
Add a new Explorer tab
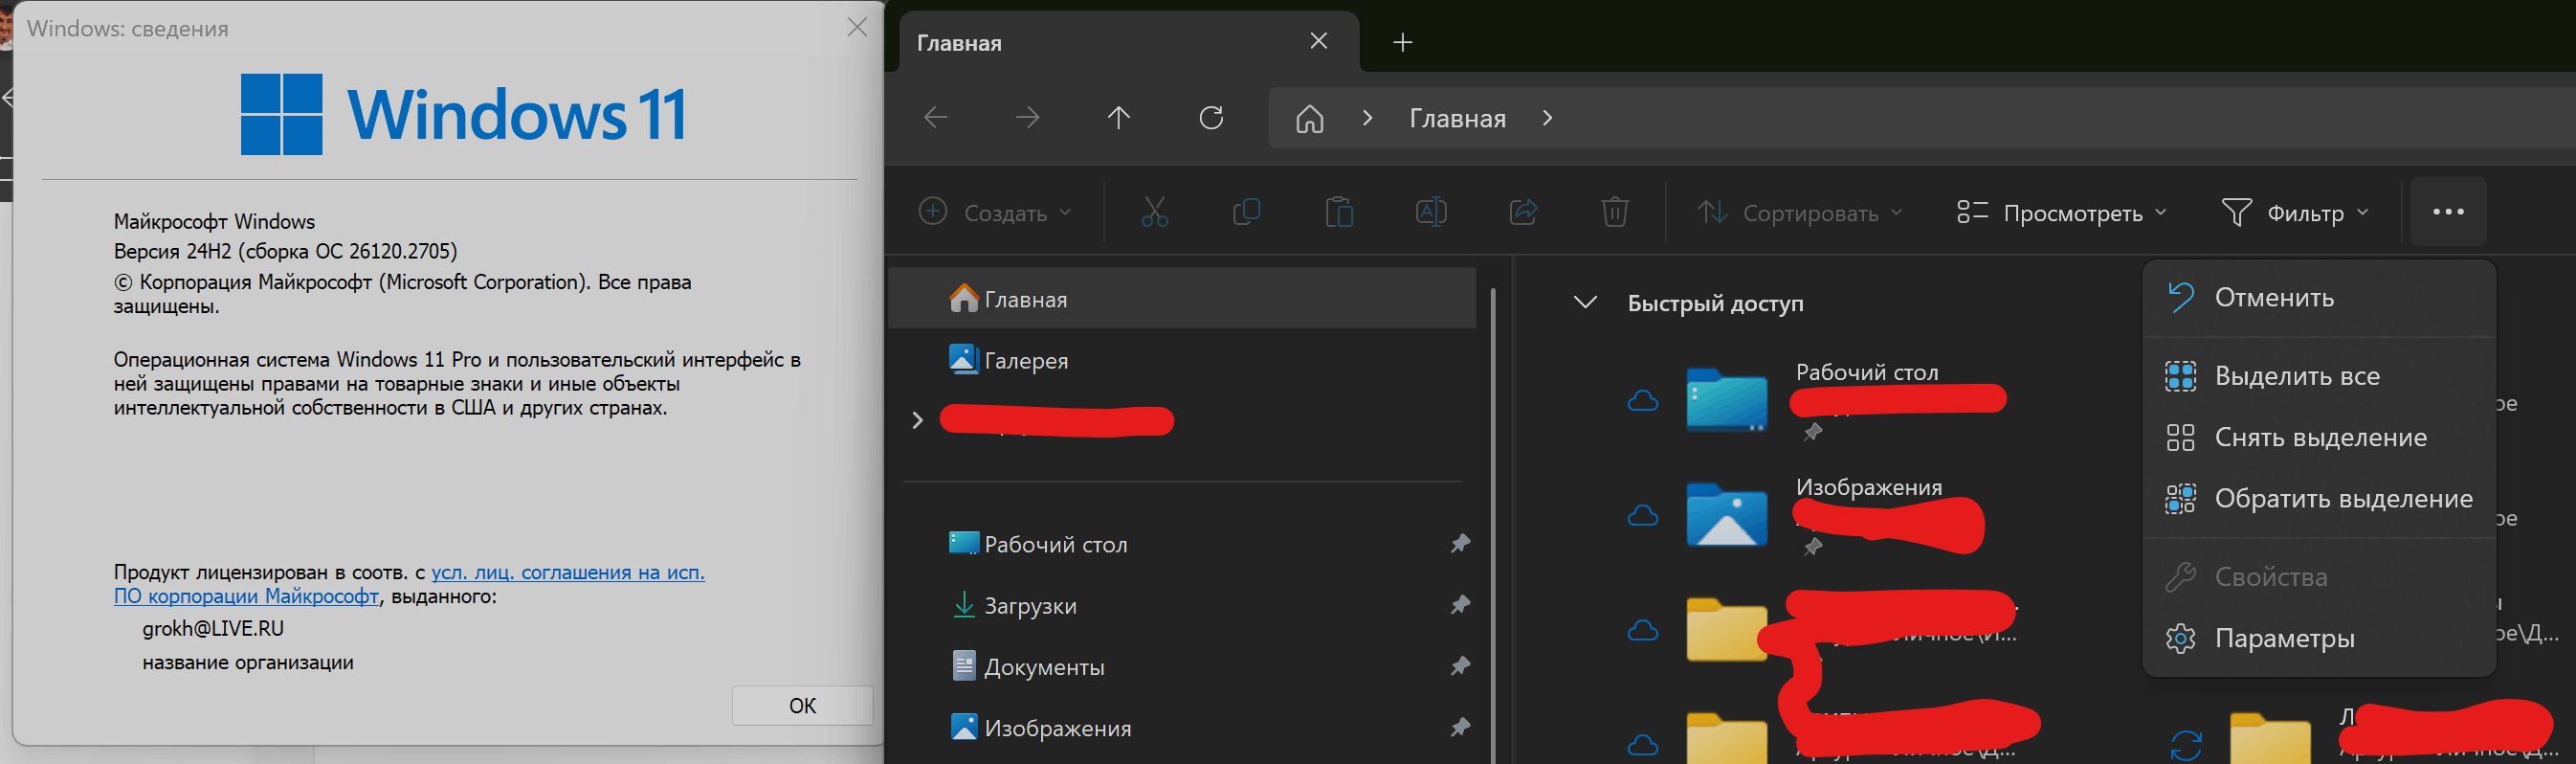tap(1402, 42)
